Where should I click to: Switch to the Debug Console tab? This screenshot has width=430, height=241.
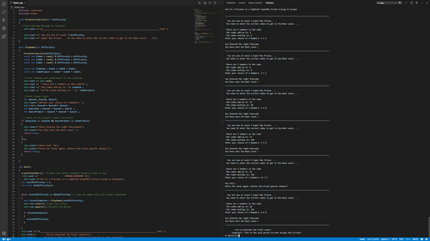click(x=256, y=3)
